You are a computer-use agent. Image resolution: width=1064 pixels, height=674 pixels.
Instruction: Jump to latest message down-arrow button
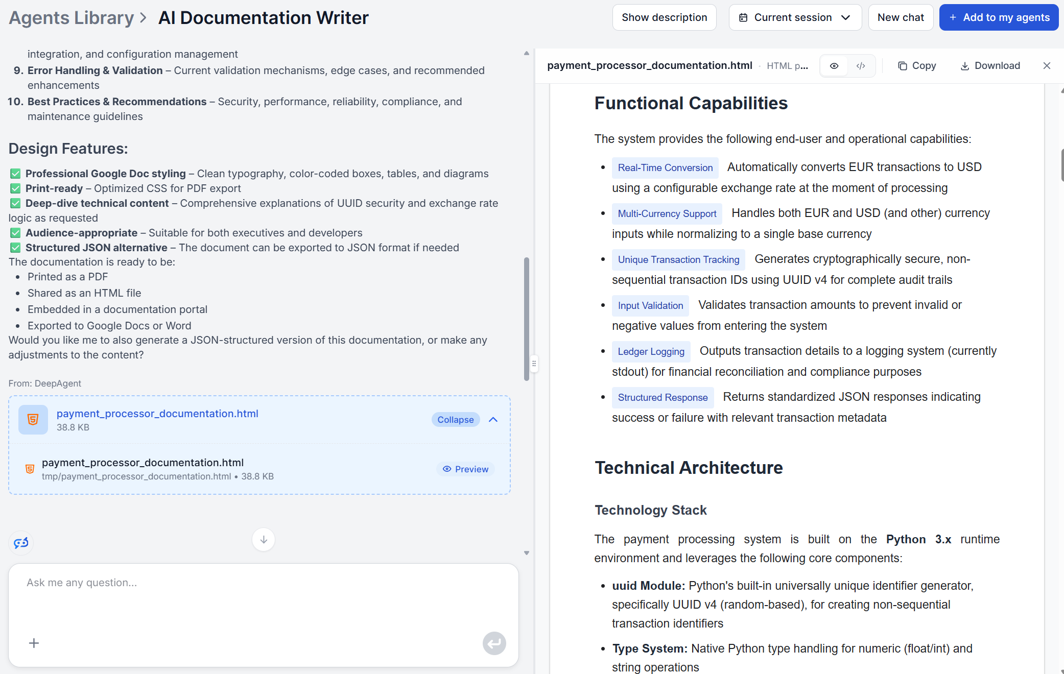click(x=264, y=540)
